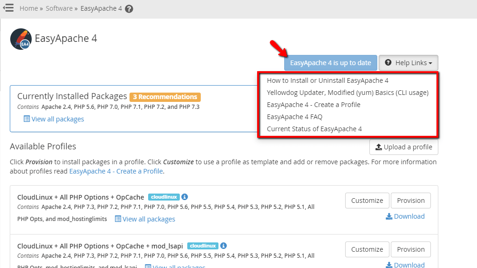Screen dimensions: 477x268
Task: Open EasyApache 4 FAQ from Help Links
Action: 294,117
